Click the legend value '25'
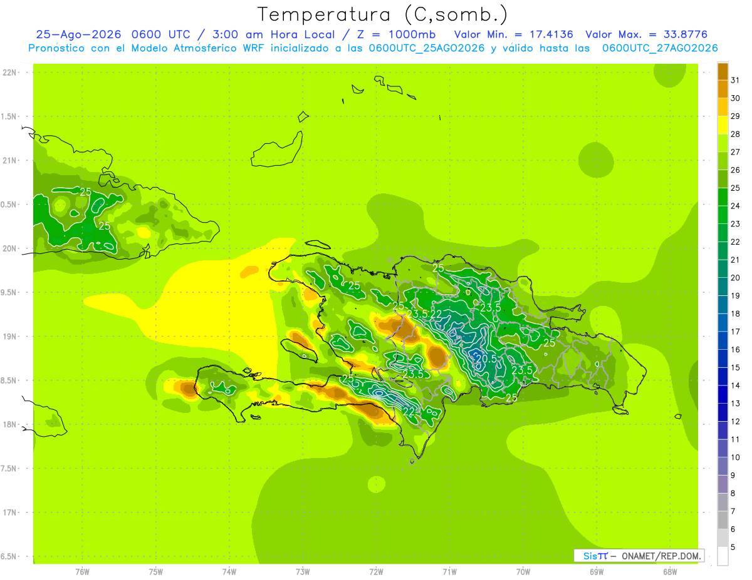 [x=735, y=188]
